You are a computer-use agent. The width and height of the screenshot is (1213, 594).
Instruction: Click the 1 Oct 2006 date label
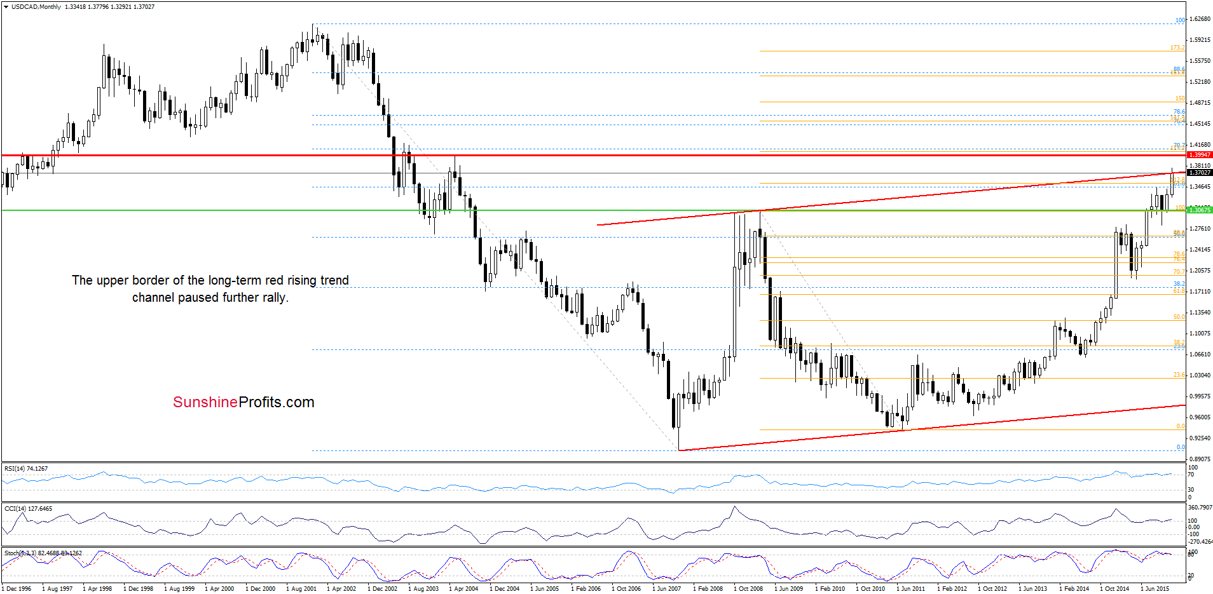[626, 589]
